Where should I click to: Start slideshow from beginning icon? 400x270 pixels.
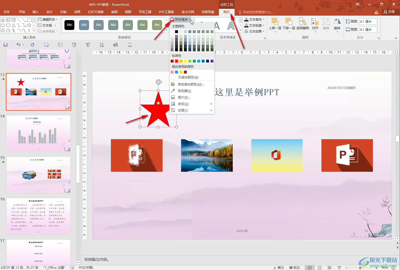click(x=74, y=45)
